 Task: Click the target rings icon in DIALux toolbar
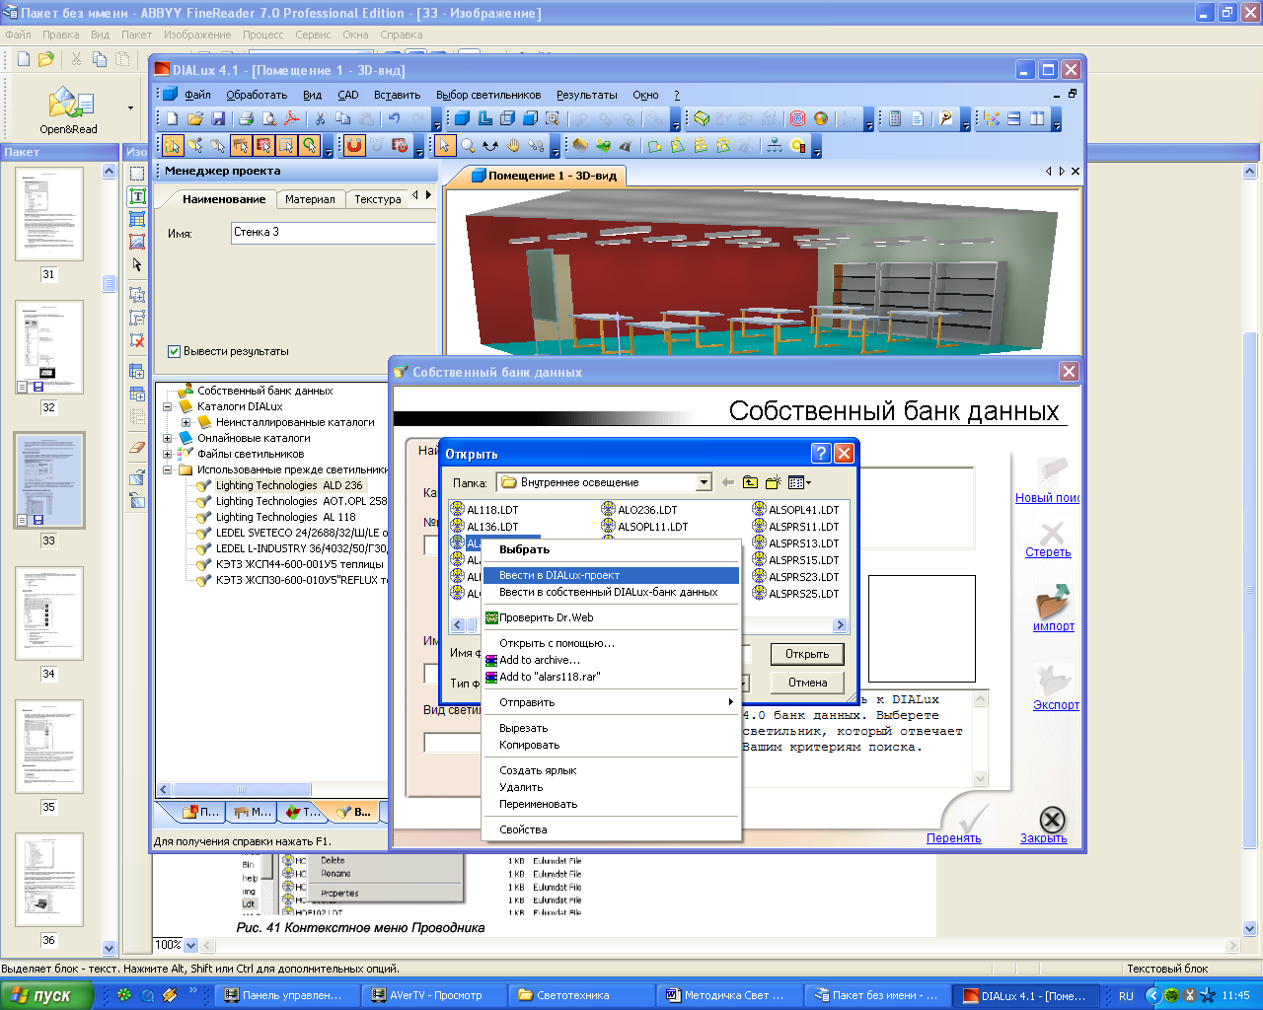(798, 118)
